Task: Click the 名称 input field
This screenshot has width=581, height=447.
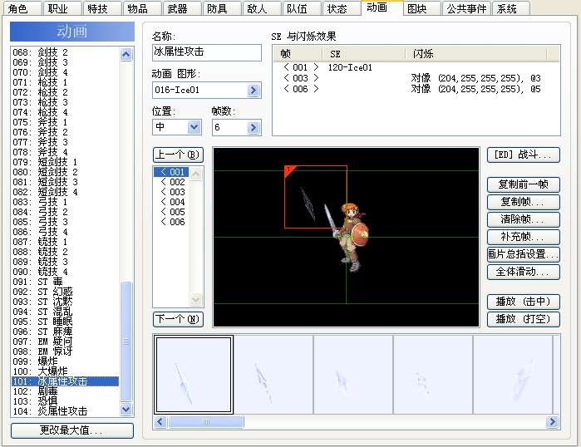Action: [x=207, y=52]
